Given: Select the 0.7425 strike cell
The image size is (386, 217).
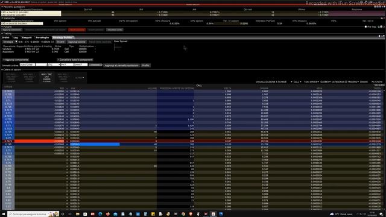Looking at the screenshot, I should click(x=8, y=141).
